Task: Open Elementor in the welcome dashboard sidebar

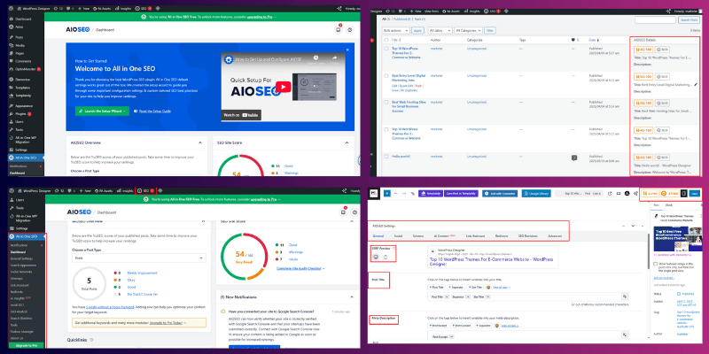Action: tap(23, 79)
